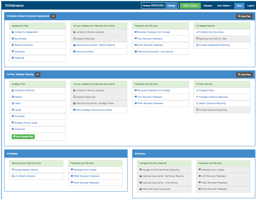Click the Search Objective Reporting magnifier icon
This screenshot has height=199, width=256.
click(x=197, y=104)
